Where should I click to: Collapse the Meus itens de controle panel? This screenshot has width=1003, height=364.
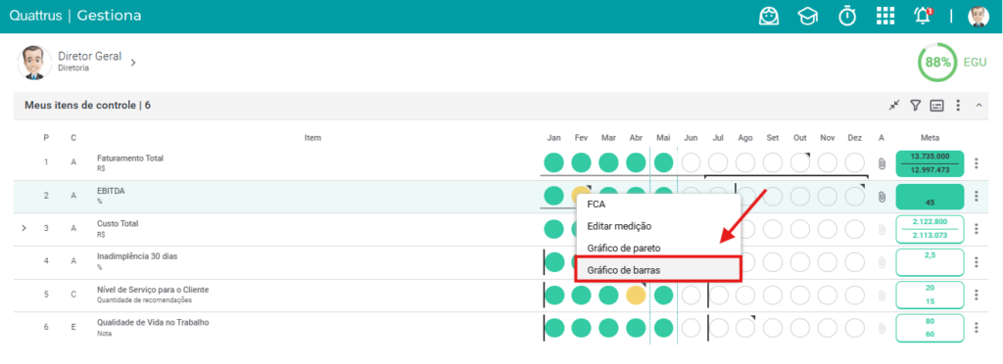click(x=979, y=106)
